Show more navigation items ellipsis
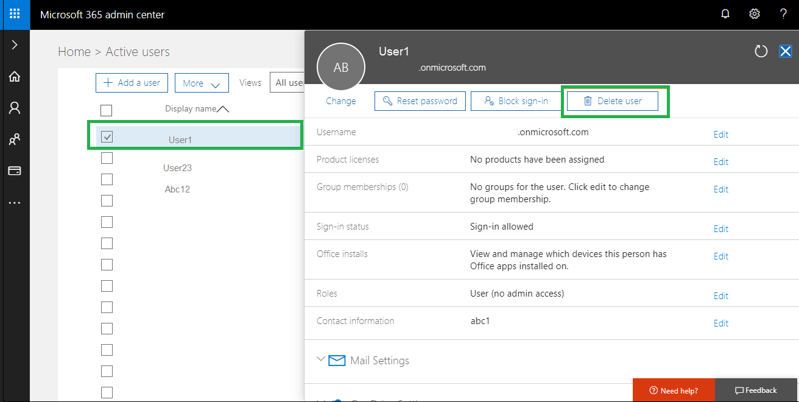 coord(15,203)
